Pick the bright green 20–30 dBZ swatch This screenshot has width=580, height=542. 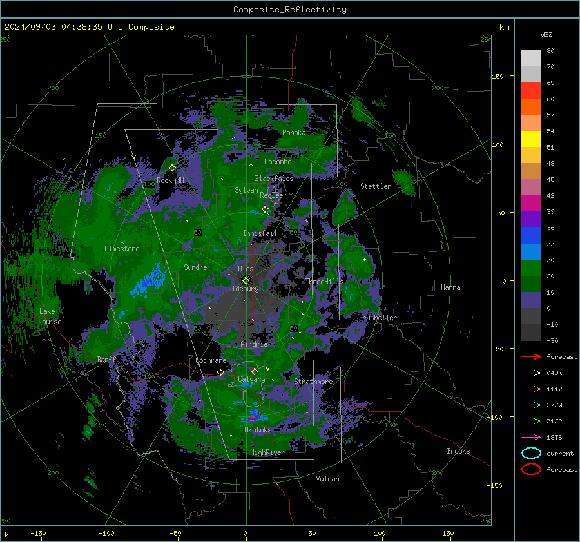pyautogui.click(x=531, y=268)
